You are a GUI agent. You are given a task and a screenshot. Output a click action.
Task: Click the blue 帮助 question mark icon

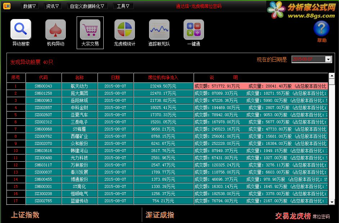321,29
